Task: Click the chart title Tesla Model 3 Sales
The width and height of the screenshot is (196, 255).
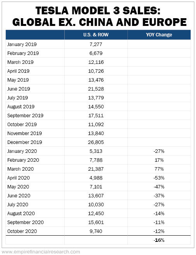Action: [98, 11]
